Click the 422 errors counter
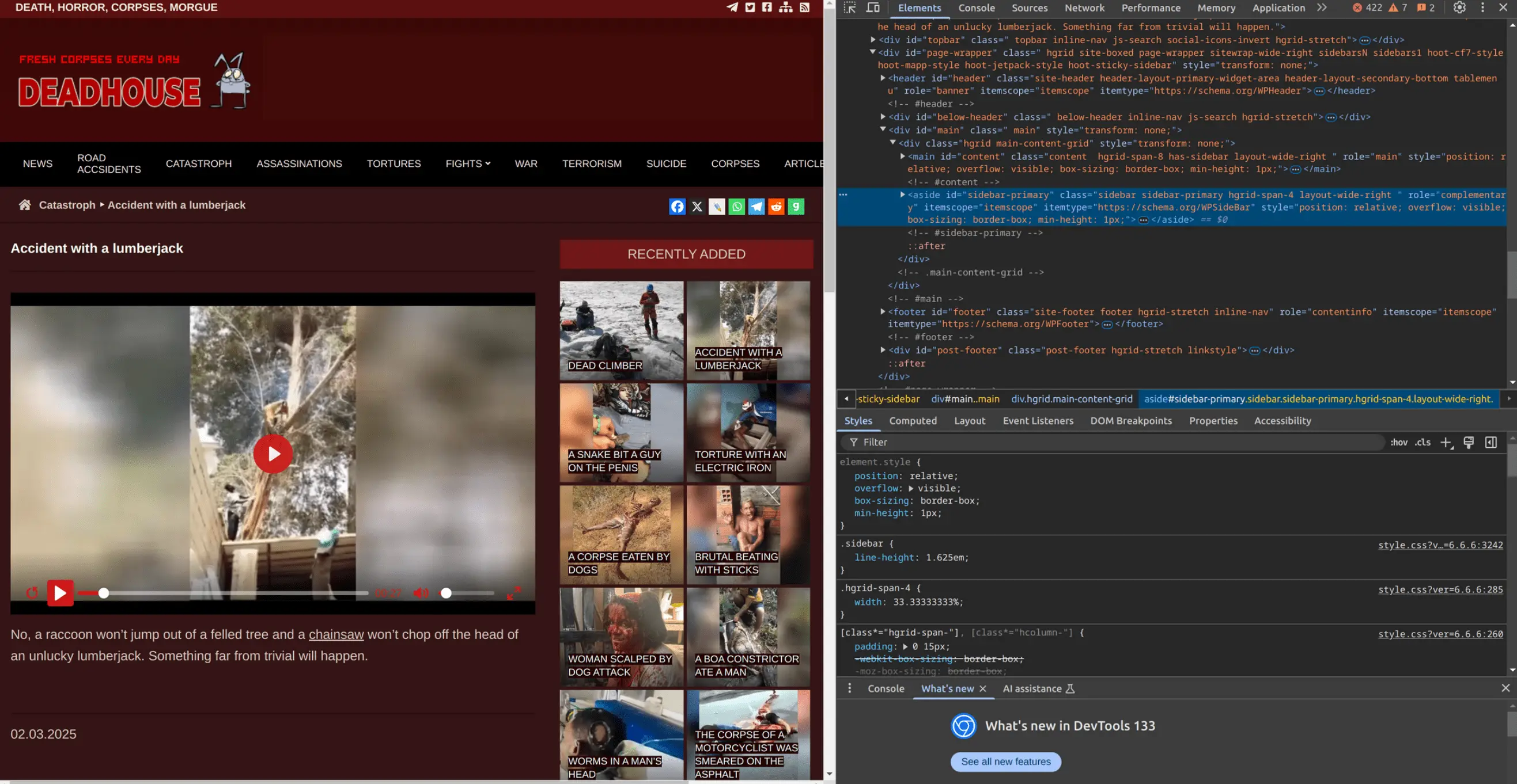The image size is (1517, 784). pos(1367,7)
